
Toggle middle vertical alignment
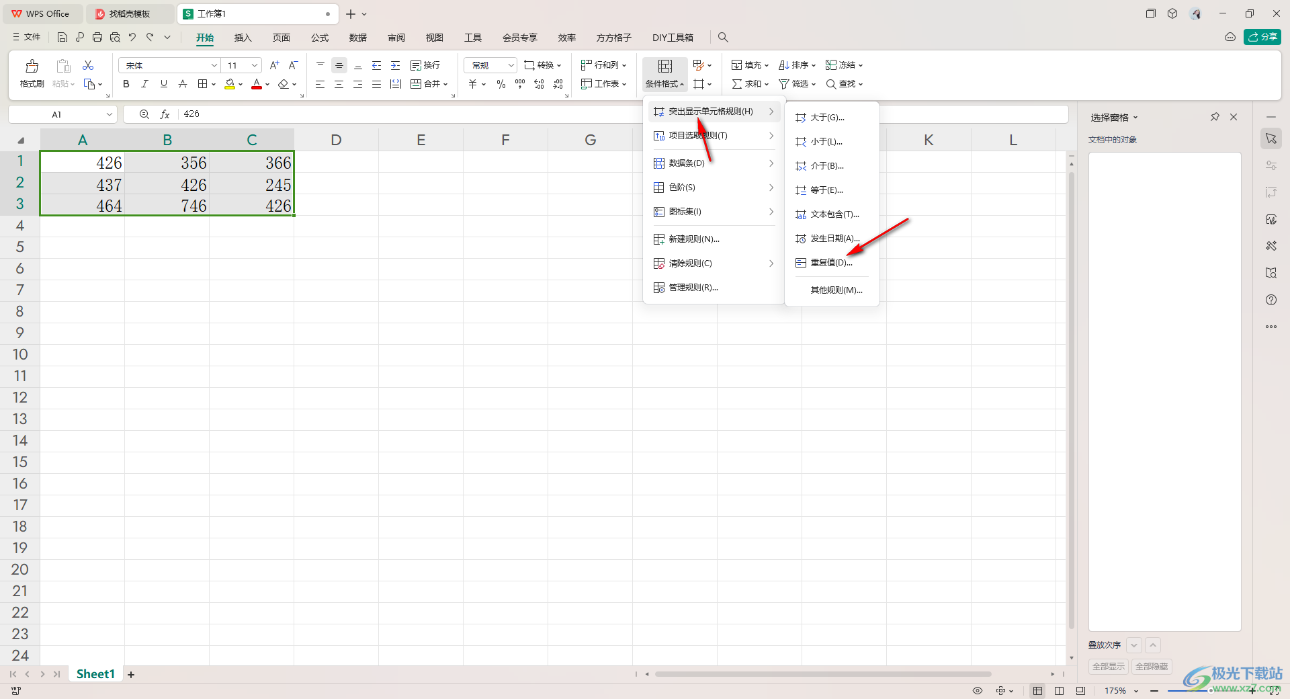point(339,65)
